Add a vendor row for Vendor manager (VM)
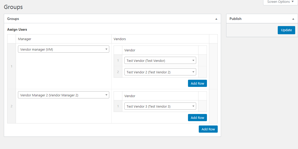The height and width of the screenshot is (149, 298). tap(197, 83)
